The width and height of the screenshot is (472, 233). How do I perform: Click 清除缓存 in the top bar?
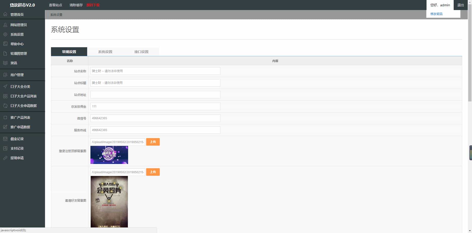coord(76,5)
